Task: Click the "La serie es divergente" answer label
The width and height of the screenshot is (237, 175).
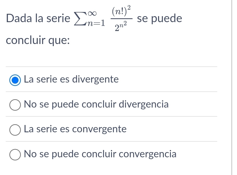Action: [71, 79]
